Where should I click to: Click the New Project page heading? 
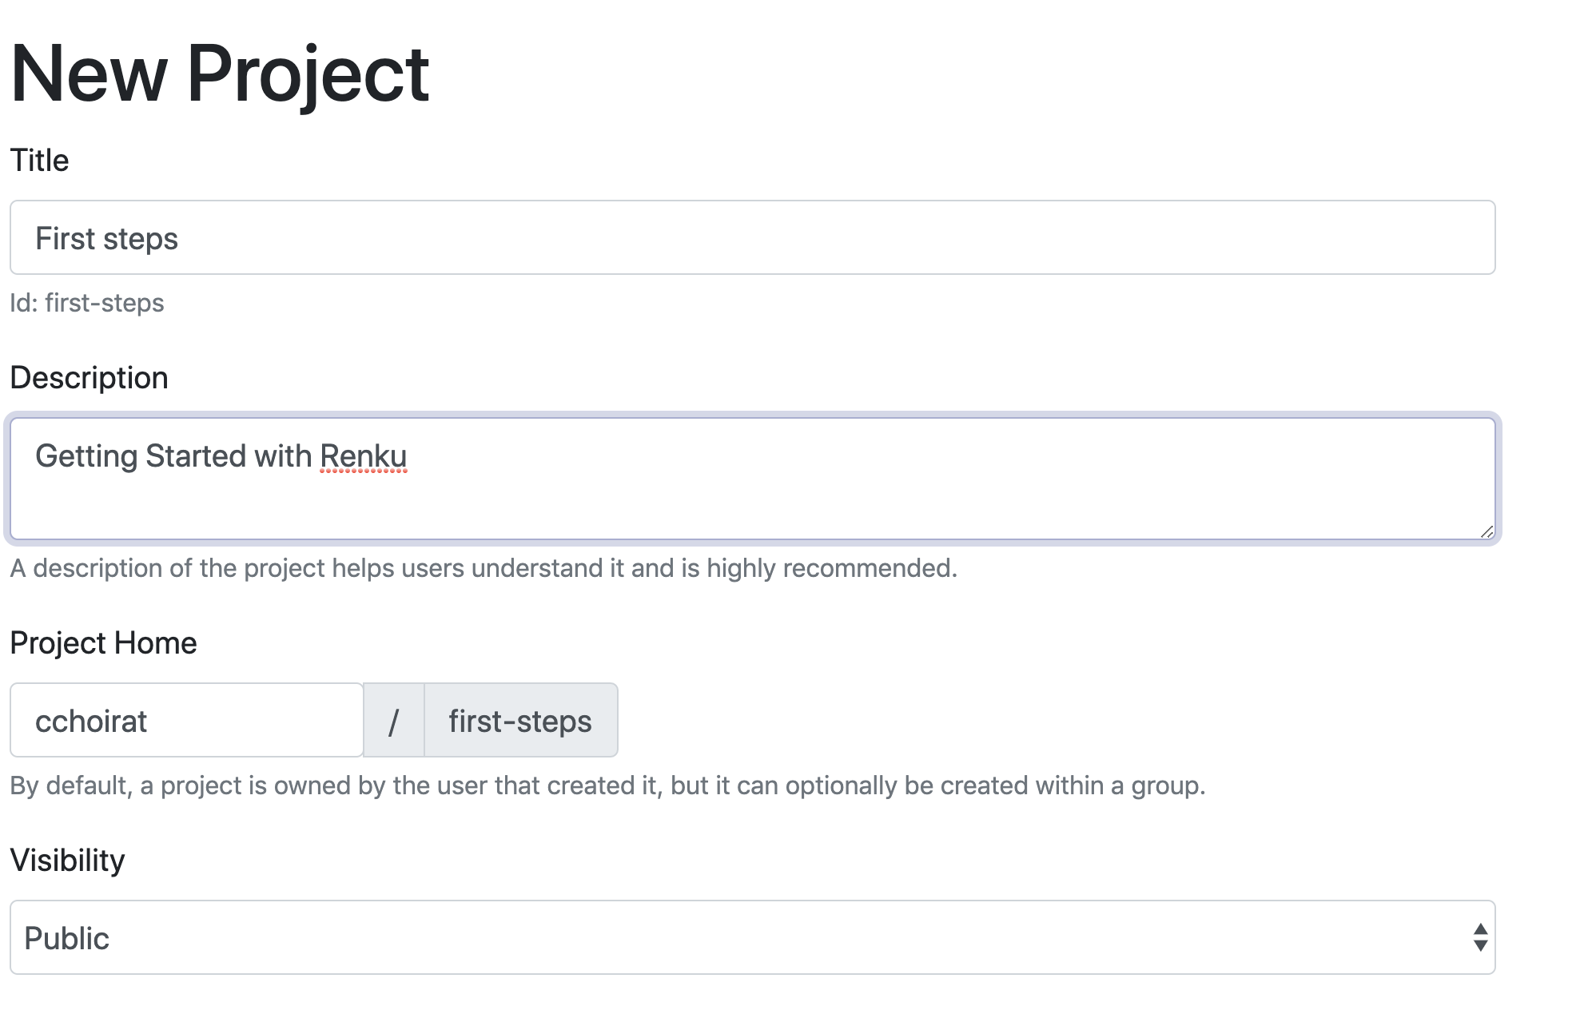click(220, 74)
